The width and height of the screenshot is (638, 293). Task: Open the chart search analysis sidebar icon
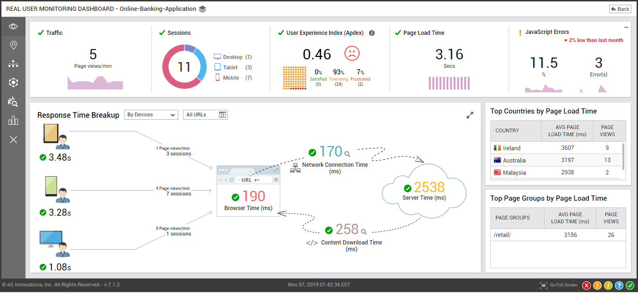pos(13,102)
